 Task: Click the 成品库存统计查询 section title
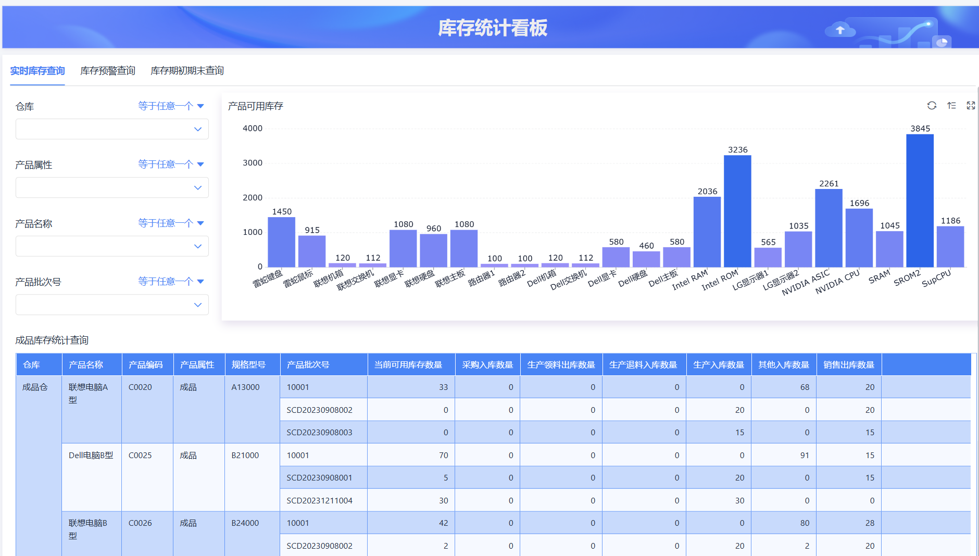pyautogui.click(x=52, y=340)
